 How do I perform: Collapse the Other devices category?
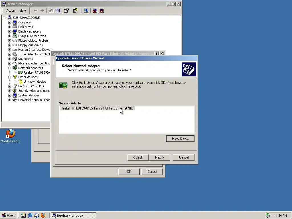click(x=9, y=77)
